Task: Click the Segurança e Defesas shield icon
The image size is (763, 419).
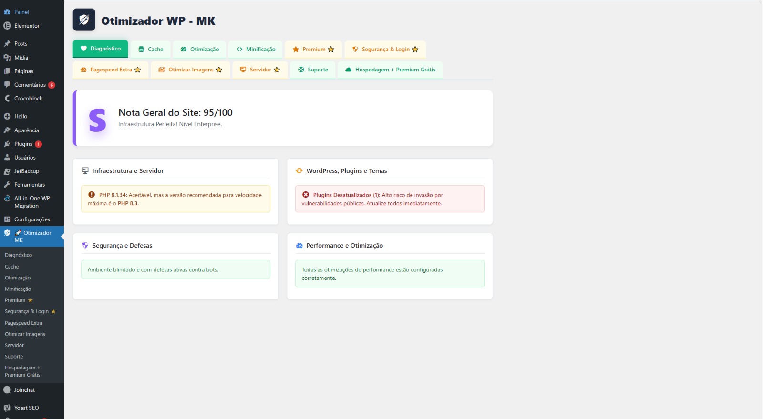Action: [85, 245]
